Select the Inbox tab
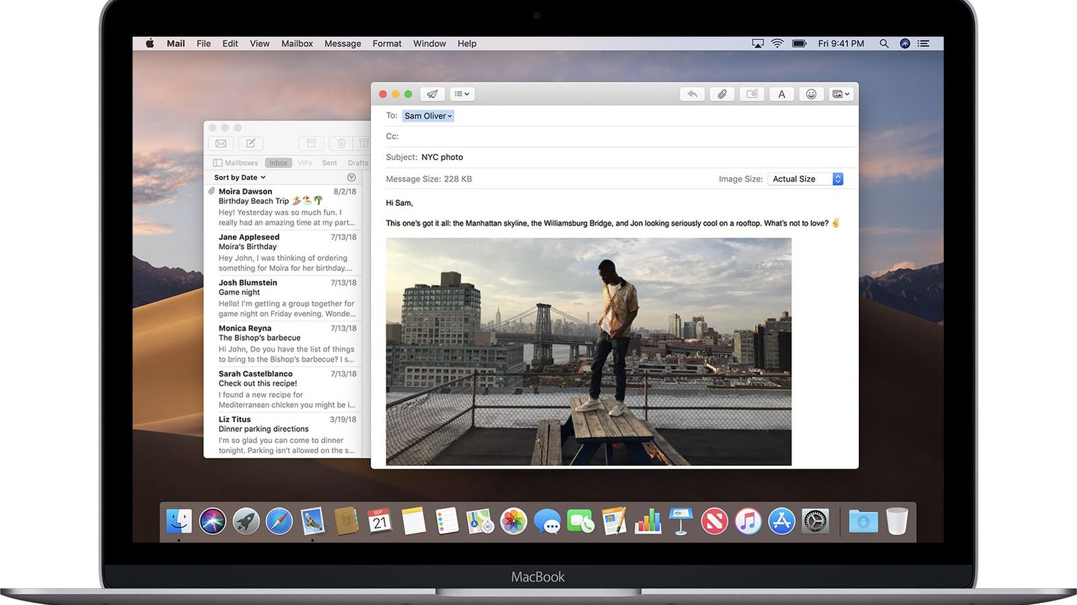 point(278,163)
